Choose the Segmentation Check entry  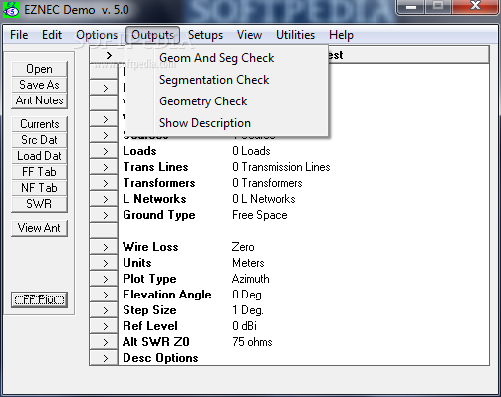click(x=226, y=80)
